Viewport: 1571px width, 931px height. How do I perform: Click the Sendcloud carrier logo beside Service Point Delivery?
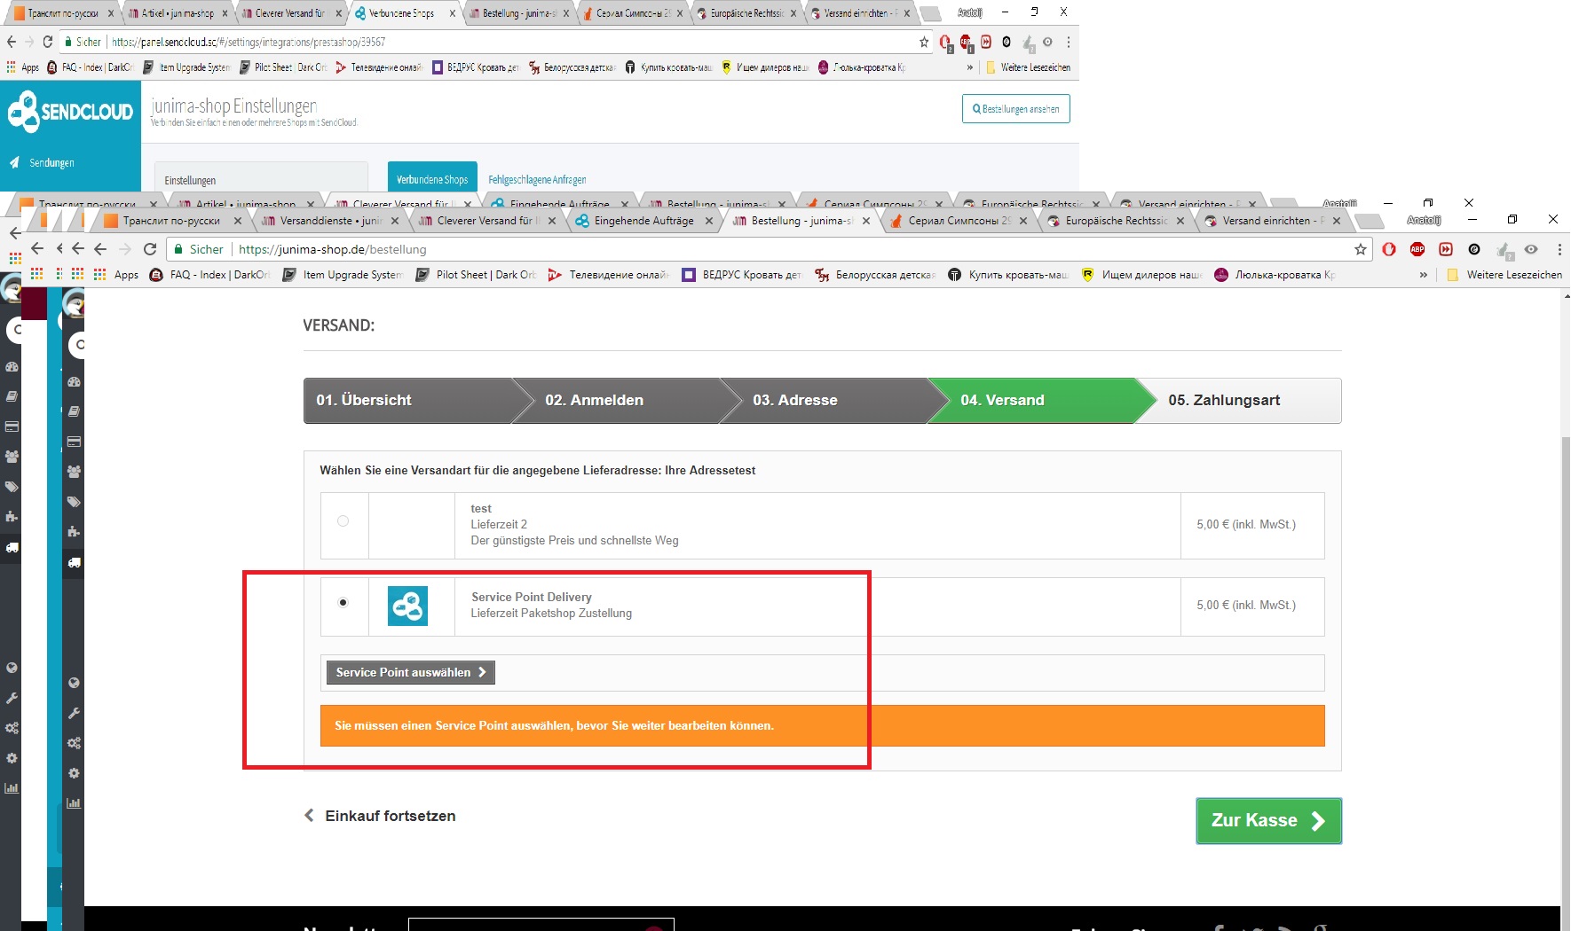407,606
